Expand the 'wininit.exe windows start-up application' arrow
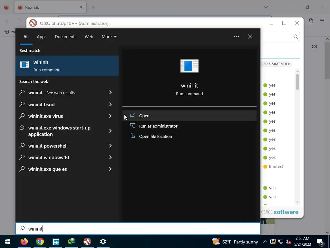The width and height of the screenshot is (330, 248). (110, 131)
